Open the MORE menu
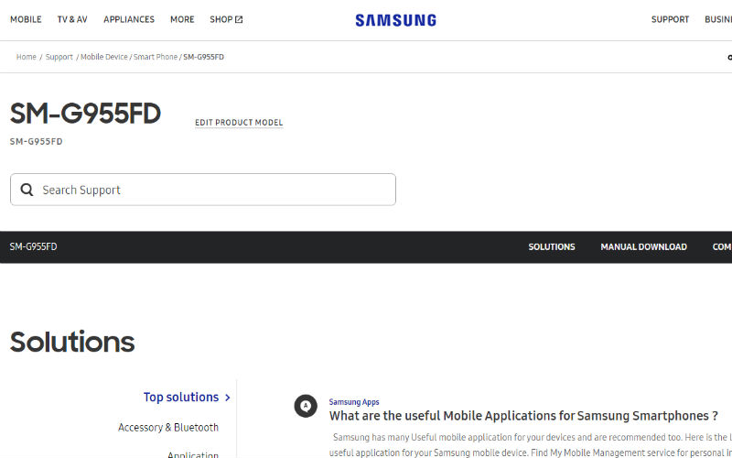Image resolution: width=732 pixels, height=458 pixels. (x=182, y=19)
